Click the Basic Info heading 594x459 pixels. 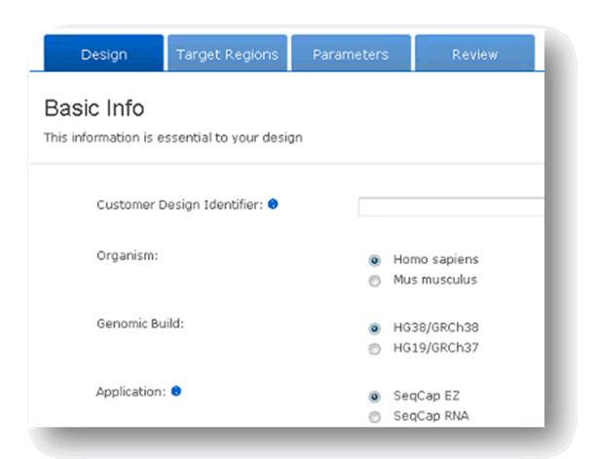click(x=94, y=109)
